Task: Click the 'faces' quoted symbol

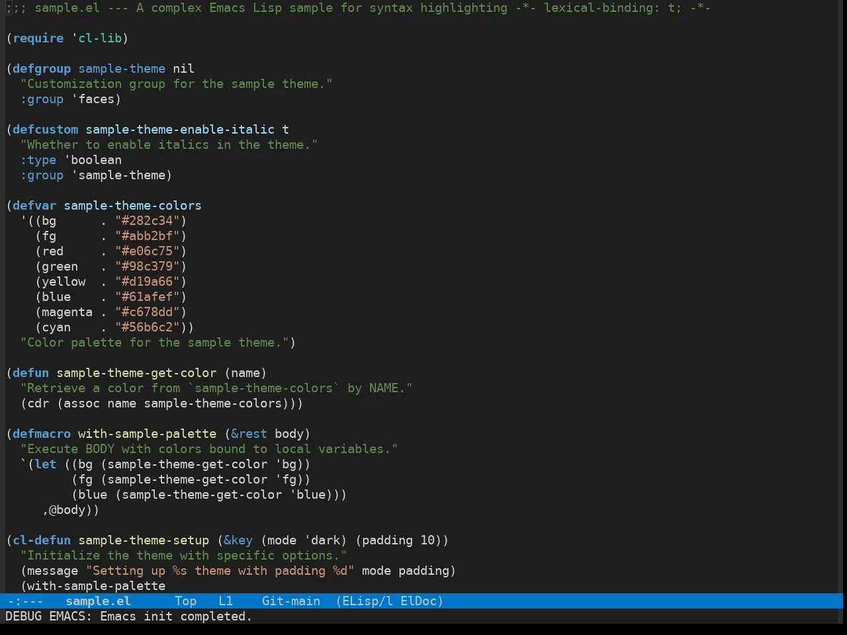Action: click(97, 99)
